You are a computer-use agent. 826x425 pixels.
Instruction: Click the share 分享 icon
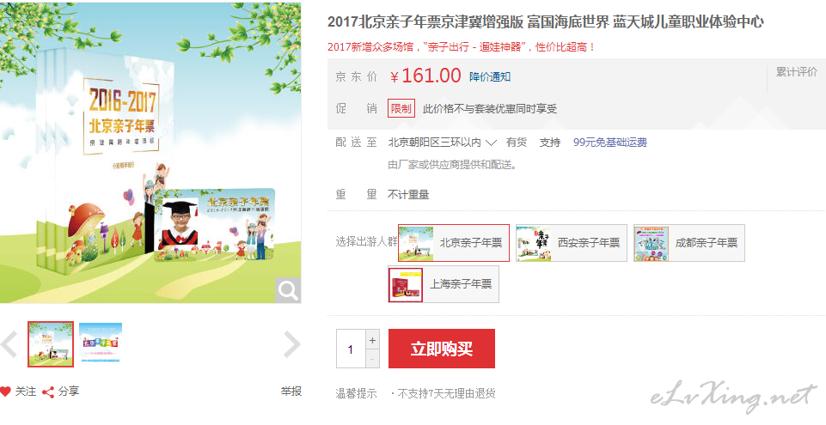tap(48, 392)
